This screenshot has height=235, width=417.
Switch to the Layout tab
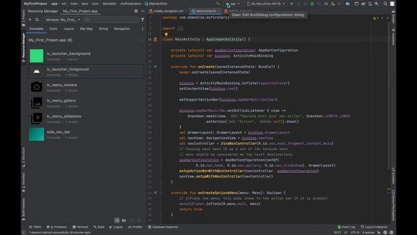tap(68, 29)
